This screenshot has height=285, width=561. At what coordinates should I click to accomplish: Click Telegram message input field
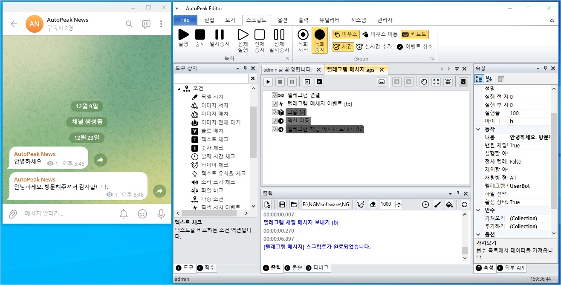(x=68, y=214)
